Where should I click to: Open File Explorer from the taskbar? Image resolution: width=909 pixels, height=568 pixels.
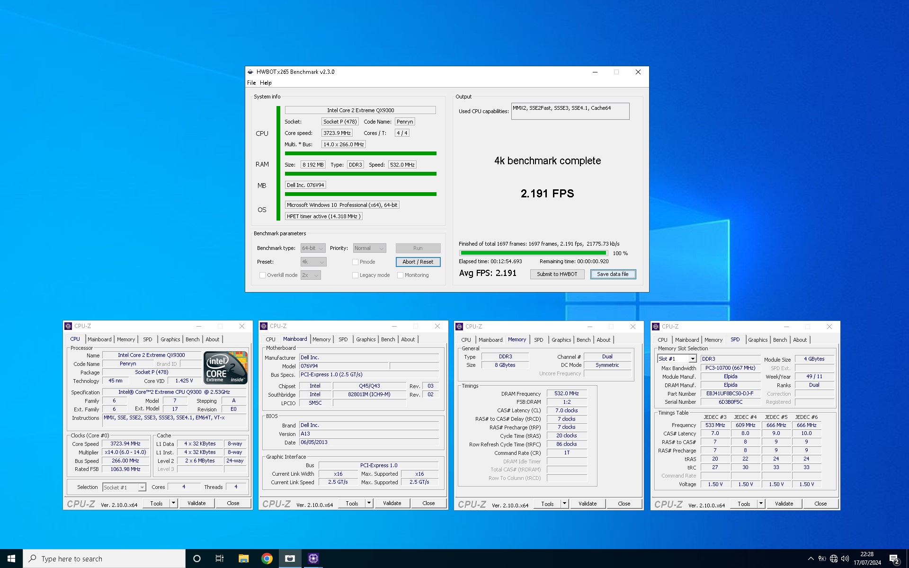coord(243,559)
